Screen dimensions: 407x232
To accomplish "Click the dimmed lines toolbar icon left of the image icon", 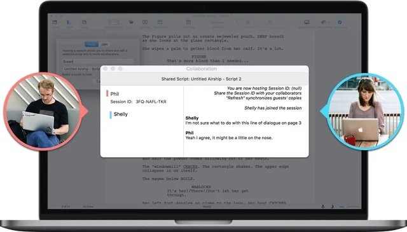I will click(x=270, y=23).
